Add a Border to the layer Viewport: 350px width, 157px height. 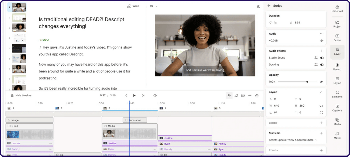tap(321, 123)
